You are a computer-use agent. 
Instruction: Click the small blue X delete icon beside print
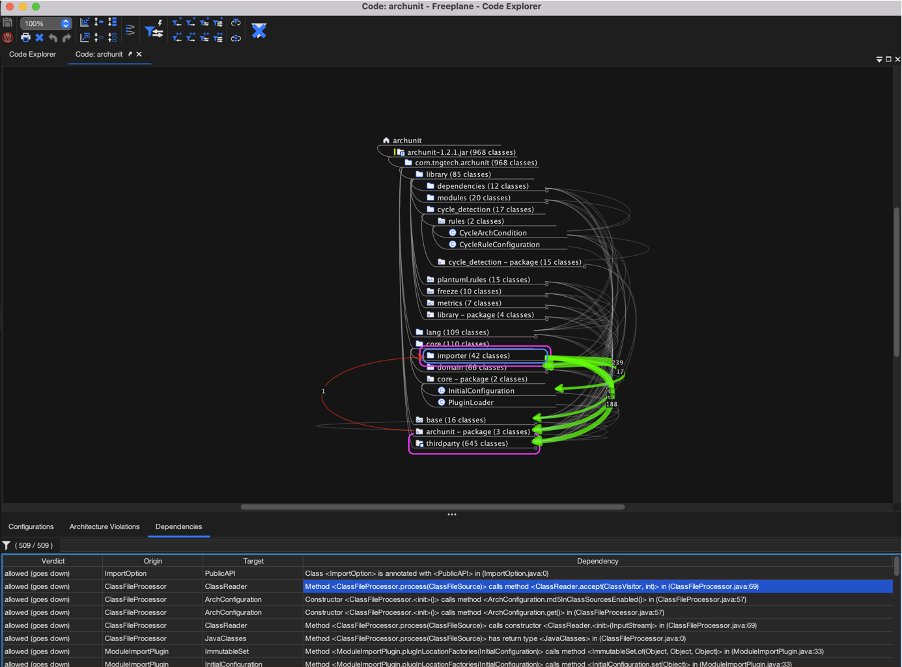click(39, 38)
